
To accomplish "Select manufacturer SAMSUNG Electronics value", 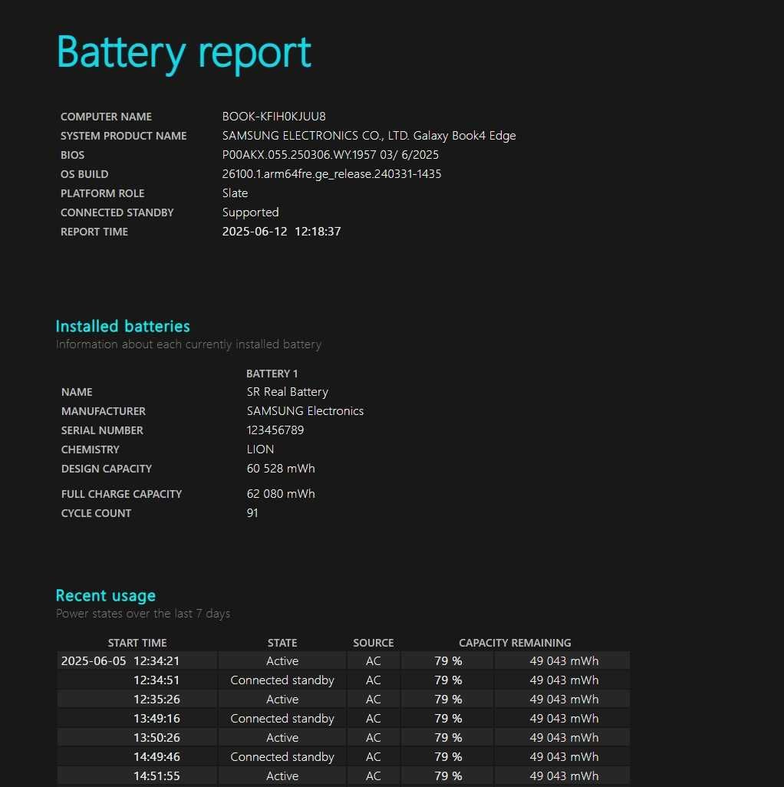I will [305, 411].
